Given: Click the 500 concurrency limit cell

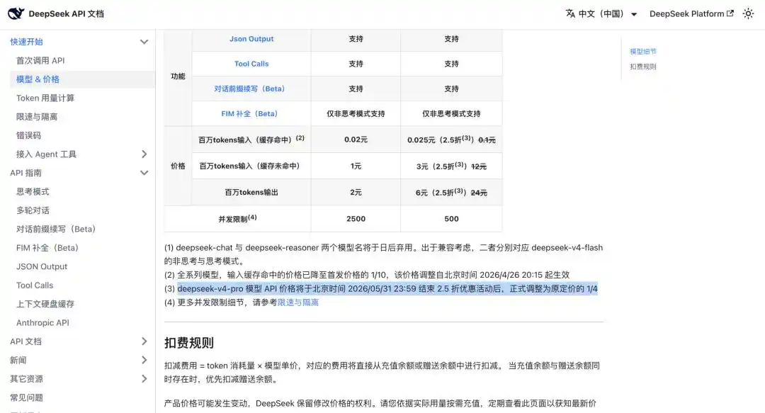Looking at the screenshot, I should [x=451, y=219].
